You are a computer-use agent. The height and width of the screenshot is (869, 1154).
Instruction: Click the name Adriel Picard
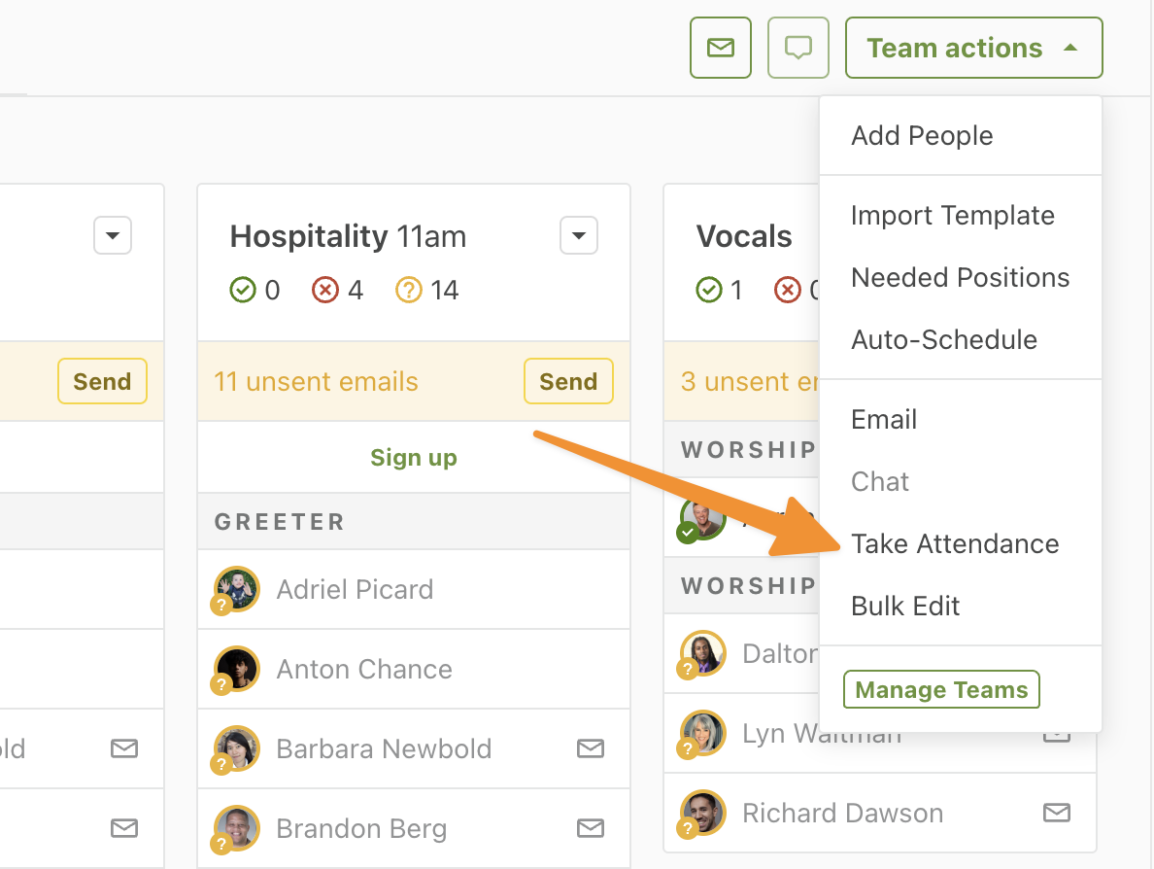[355, 589]
